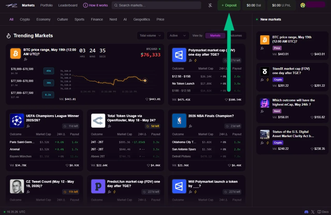Click the site logo in top bar
Screen dimensions: 331x215
click(x=11, y=5)
